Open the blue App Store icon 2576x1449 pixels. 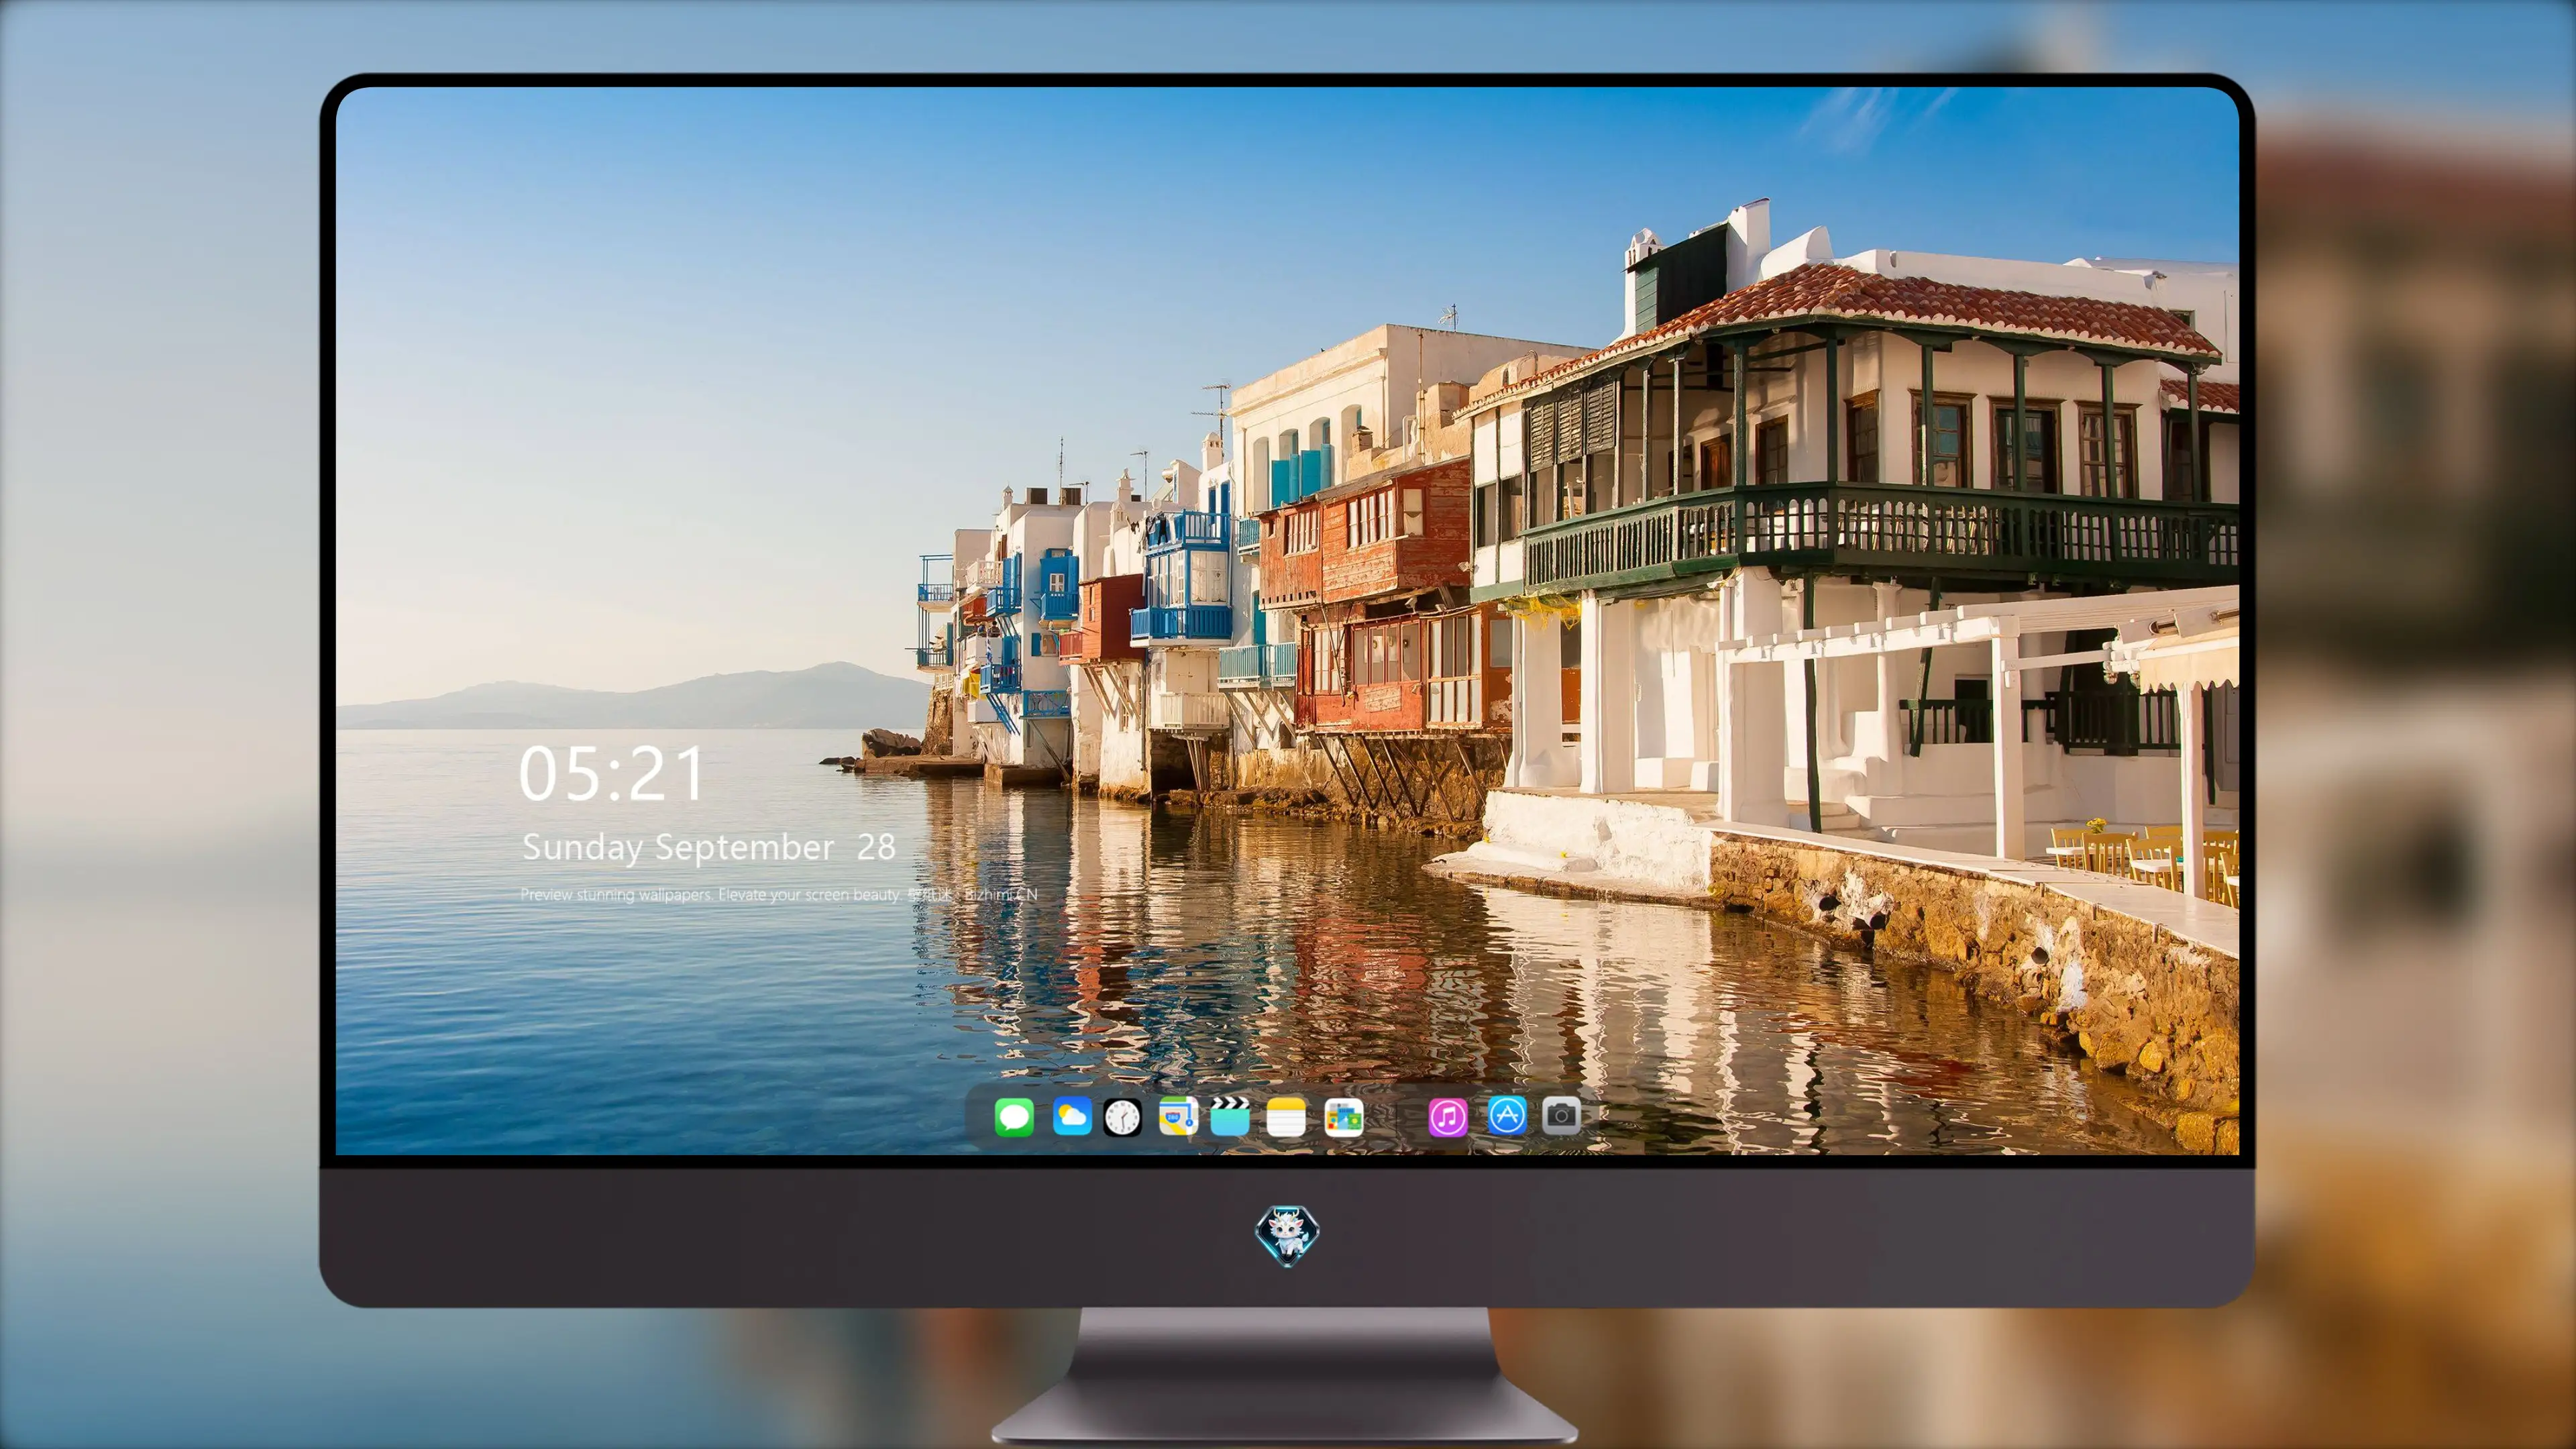pyautogui.click(x=1507, y=1116)
